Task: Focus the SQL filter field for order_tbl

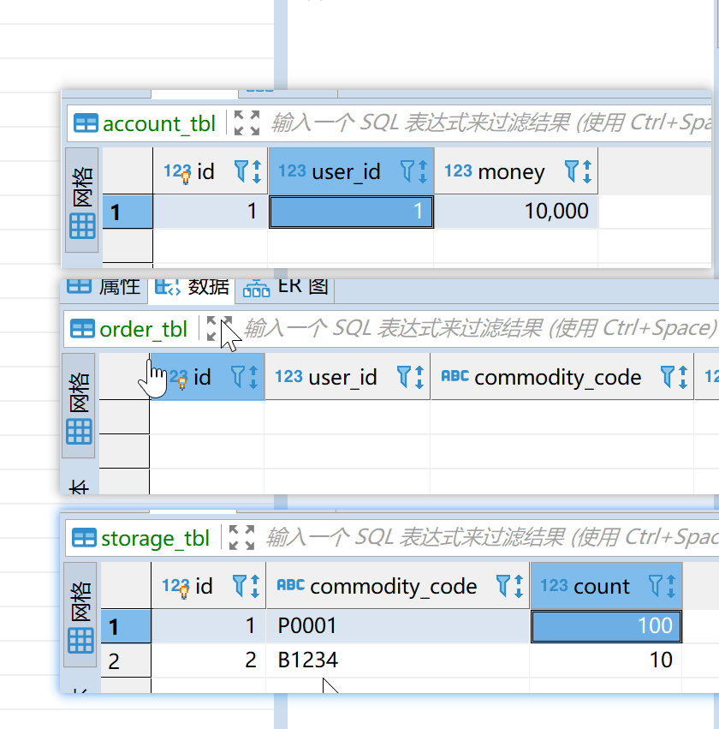Action: [x=480, y=328]
